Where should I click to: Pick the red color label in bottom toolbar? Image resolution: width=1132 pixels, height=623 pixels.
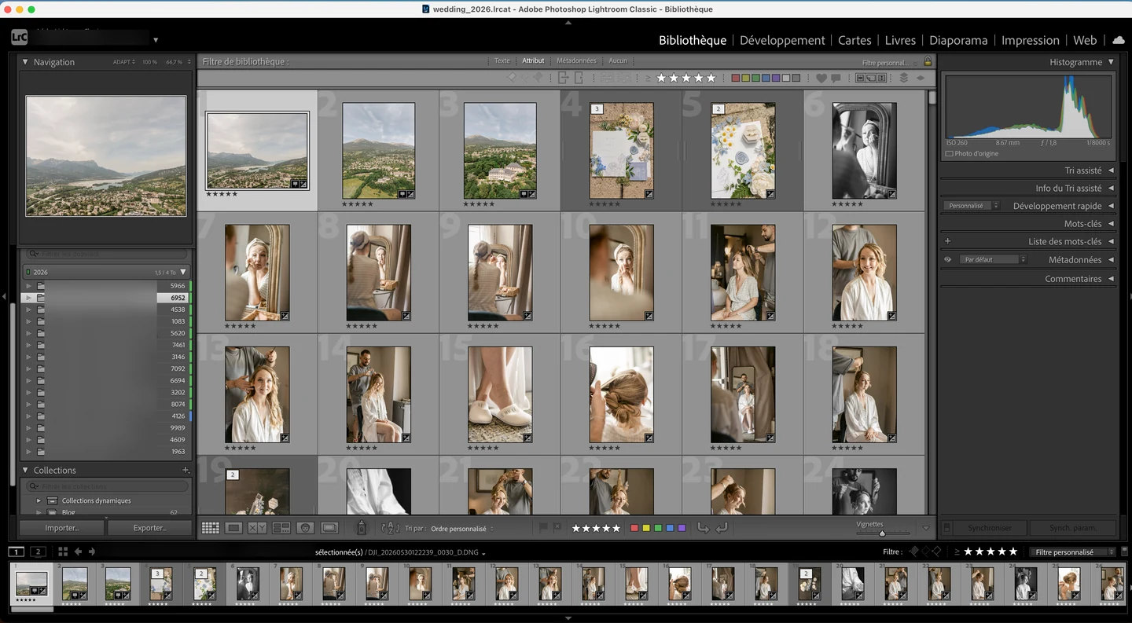634,528
